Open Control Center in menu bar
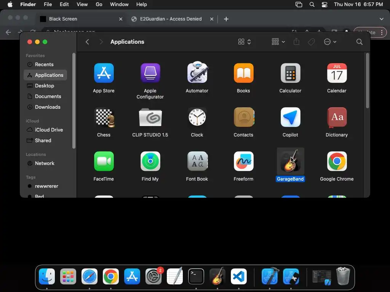Viewport: 390px width, 292px height. 324,5
